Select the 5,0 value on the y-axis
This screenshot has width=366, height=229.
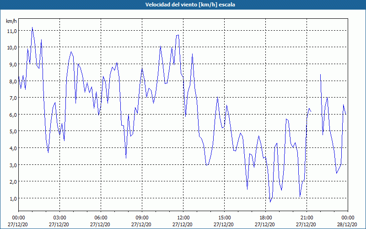[13, 131]
